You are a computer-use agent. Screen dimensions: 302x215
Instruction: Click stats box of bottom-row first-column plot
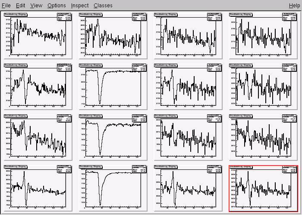64,169
